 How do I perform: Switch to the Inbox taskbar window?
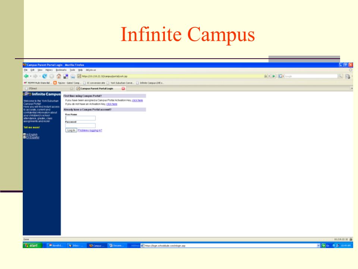point(76,246)
